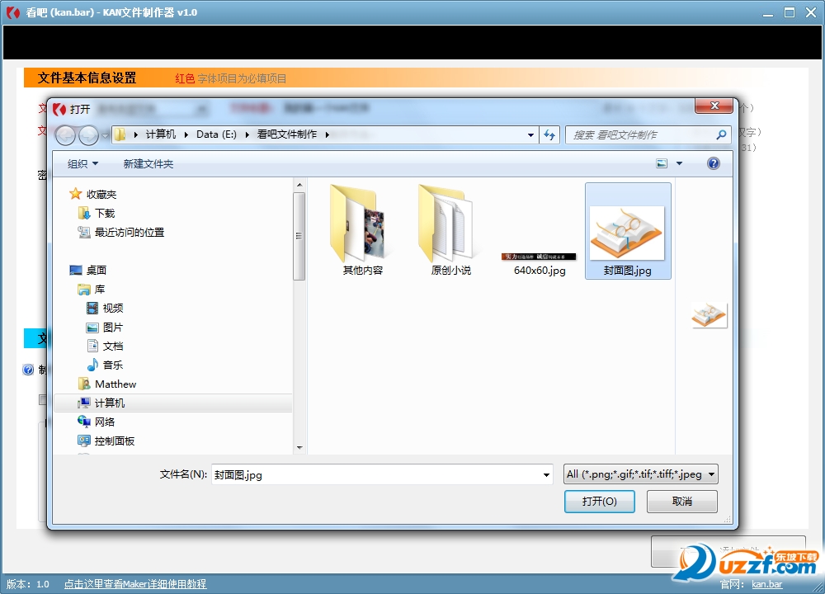Click the blue help icon in dialog toolbar

713,163
